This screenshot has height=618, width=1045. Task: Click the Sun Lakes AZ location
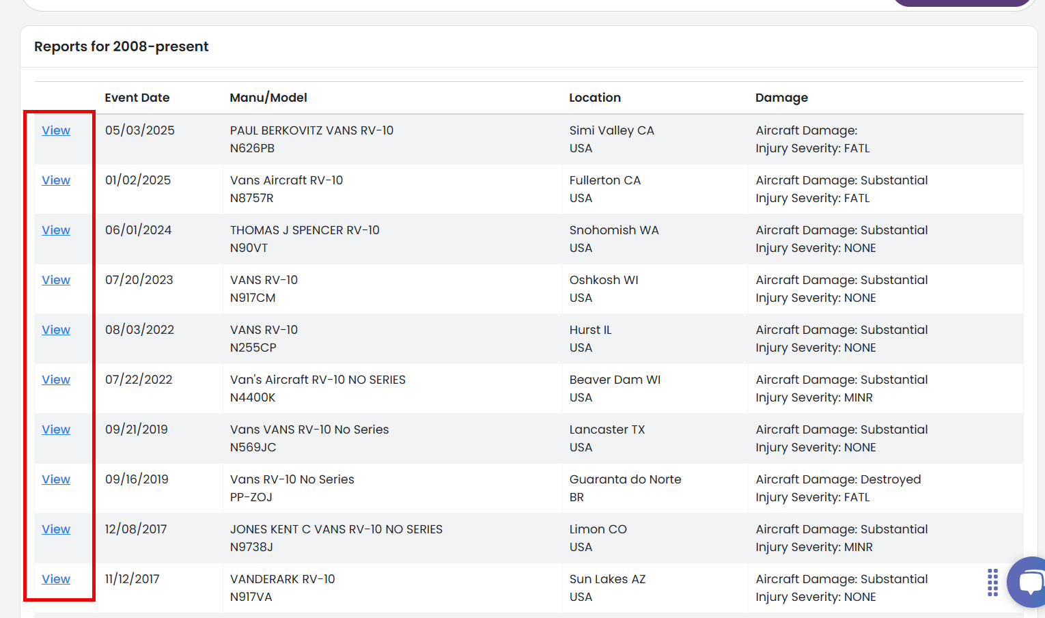[607, 579]
